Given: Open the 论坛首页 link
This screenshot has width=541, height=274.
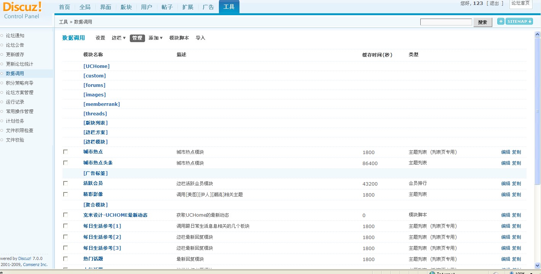Looking at the screenshot, I should pyautogui.click(x=520, y=3).
